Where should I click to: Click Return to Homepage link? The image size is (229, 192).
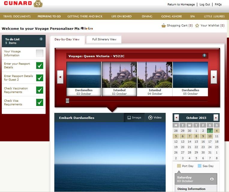pos(181,5)
